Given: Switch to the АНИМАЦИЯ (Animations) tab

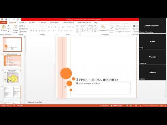Looking at the screenshot, I should (54, 23).
